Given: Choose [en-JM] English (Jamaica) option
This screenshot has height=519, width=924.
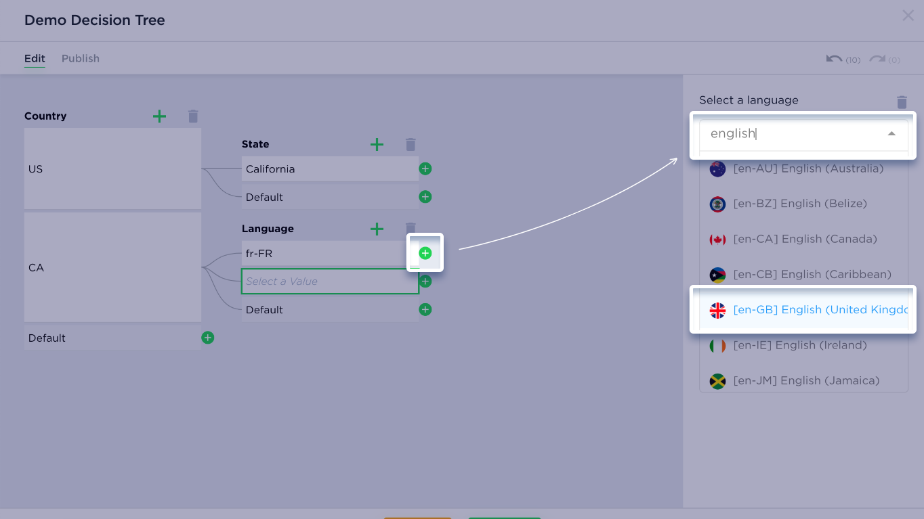Looking at the screenshot, I should click(803, 380).
